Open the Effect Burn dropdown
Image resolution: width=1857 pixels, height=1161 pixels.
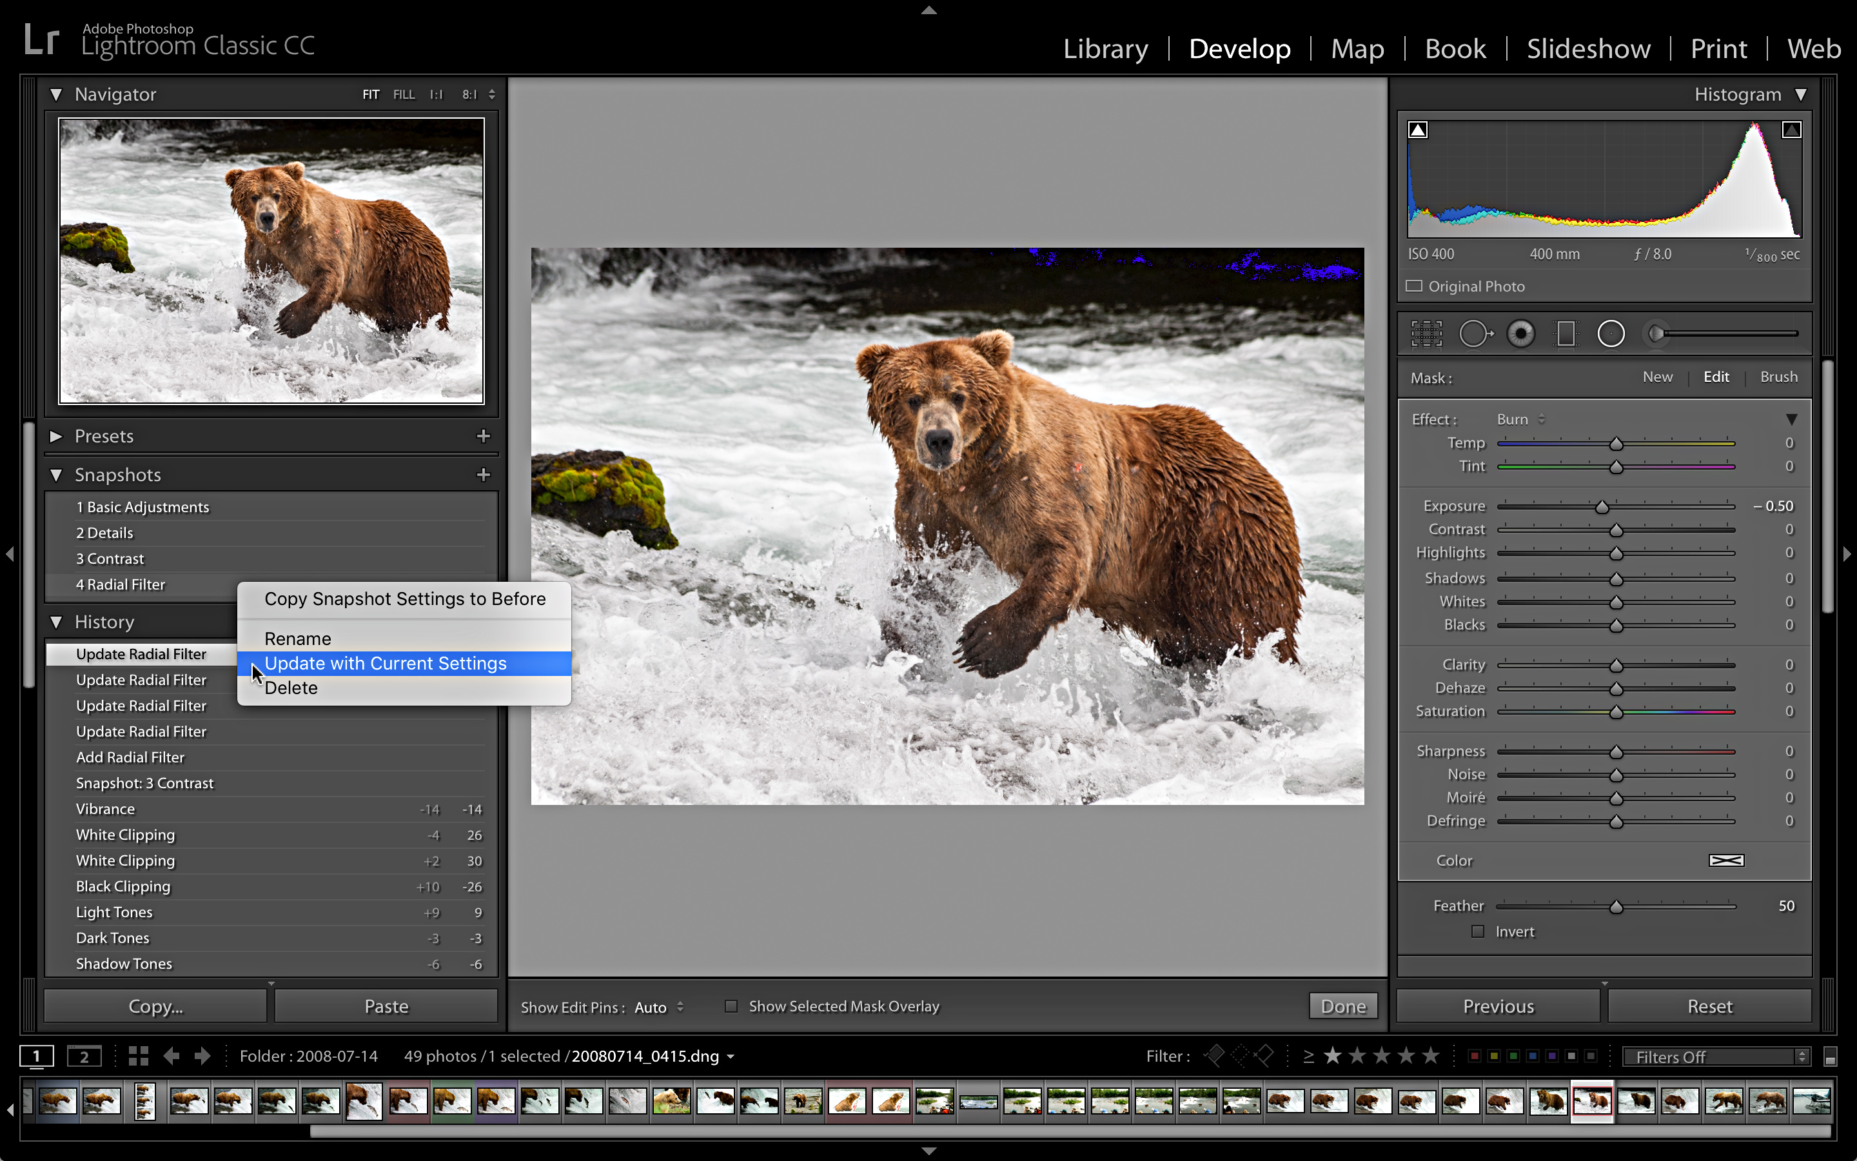click(1515, 419)
